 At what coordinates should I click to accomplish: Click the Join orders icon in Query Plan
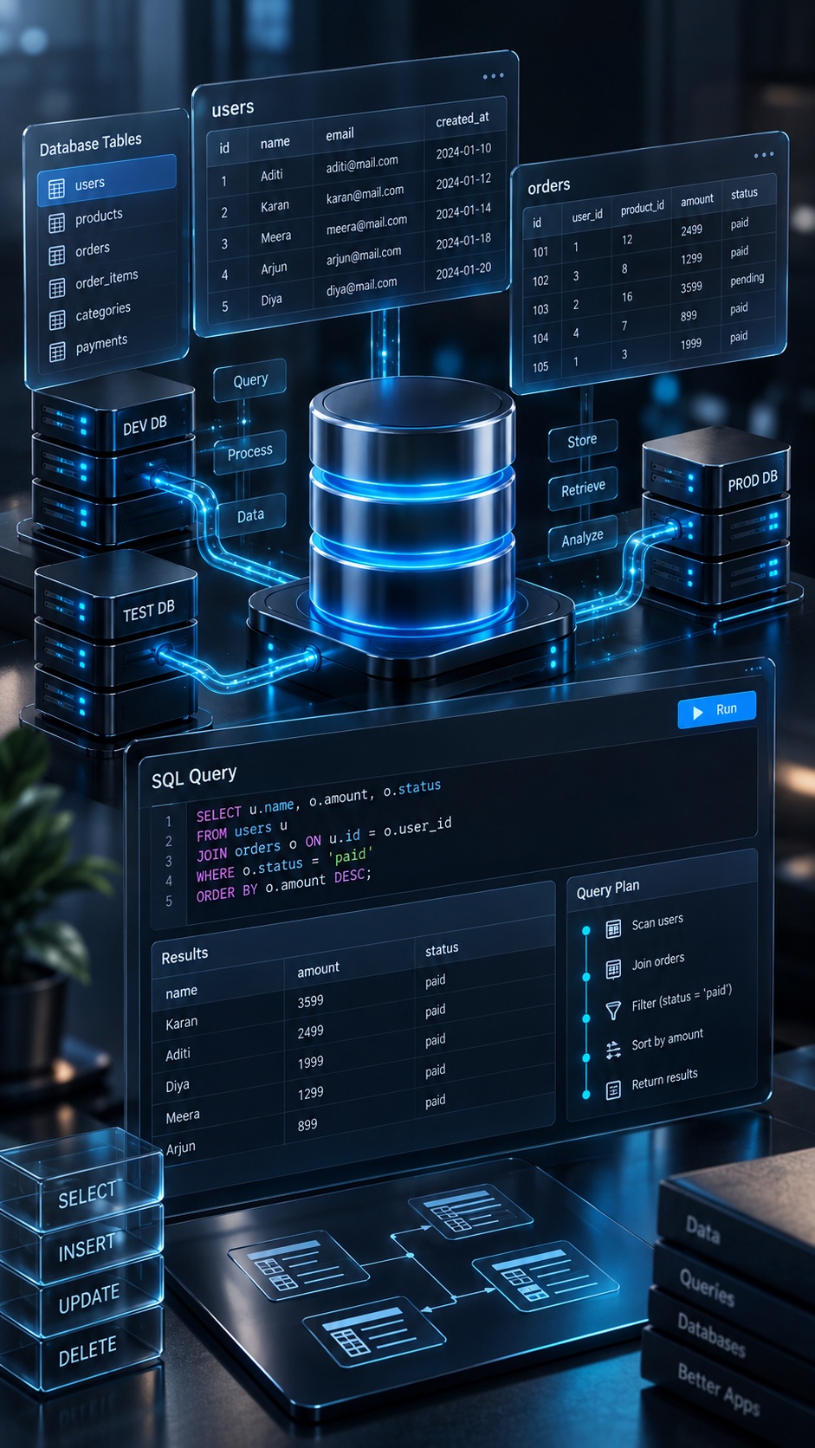[x=613, y=969]
